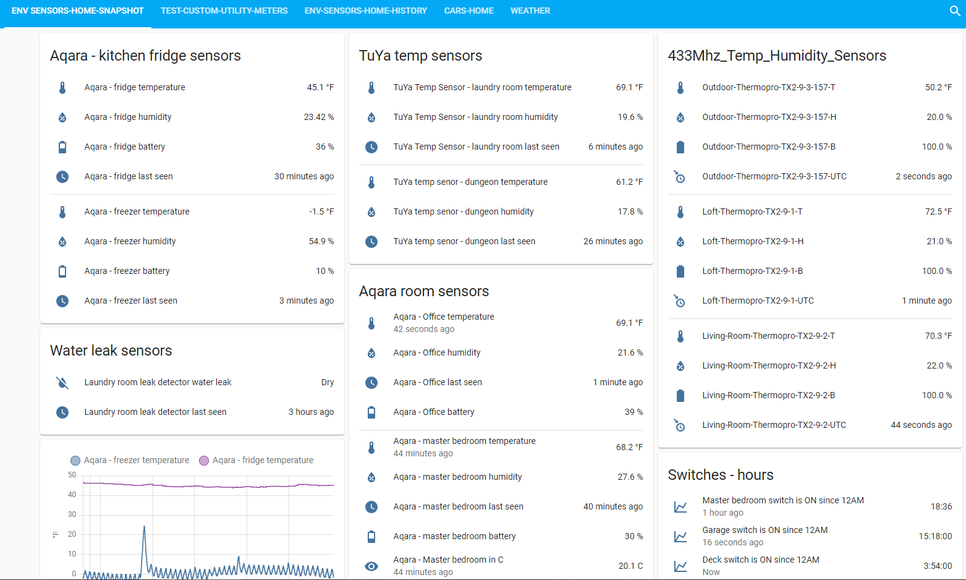This screenshot has width=966, height=580.
Task: Click the Aqara Office last seen clock icon
Action: pos(371,383)
